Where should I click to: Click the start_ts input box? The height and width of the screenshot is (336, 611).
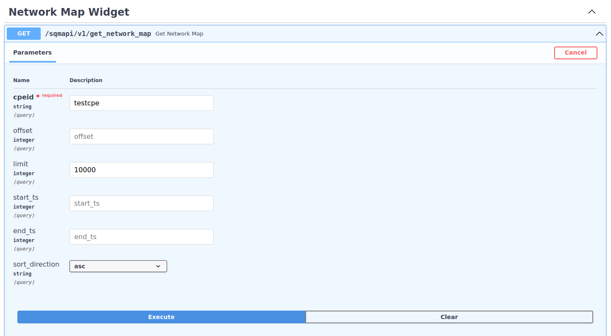click(141, 203)
